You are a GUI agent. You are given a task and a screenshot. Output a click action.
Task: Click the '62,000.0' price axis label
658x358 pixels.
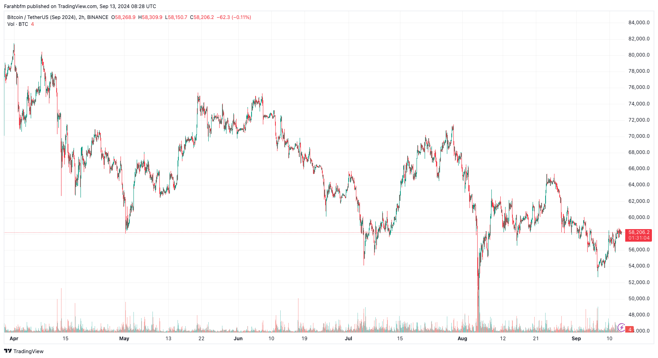(x=639, y=201)
